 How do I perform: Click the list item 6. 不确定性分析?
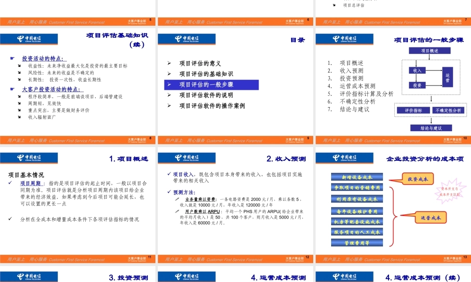351,102
